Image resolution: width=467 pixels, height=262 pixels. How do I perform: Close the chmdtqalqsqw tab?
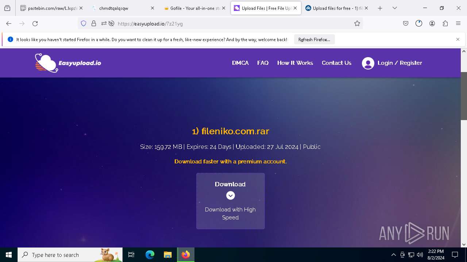153,8
